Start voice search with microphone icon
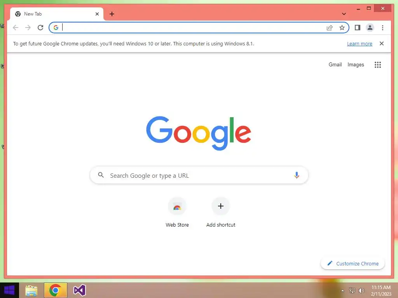 (x=297, y=175)
